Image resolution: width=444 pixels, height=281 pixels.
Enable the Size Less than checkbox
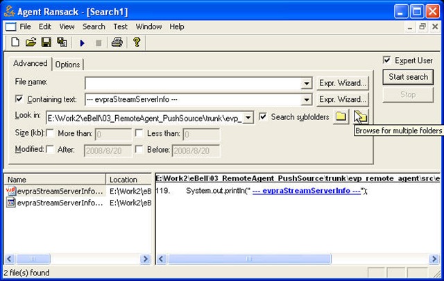139,133
